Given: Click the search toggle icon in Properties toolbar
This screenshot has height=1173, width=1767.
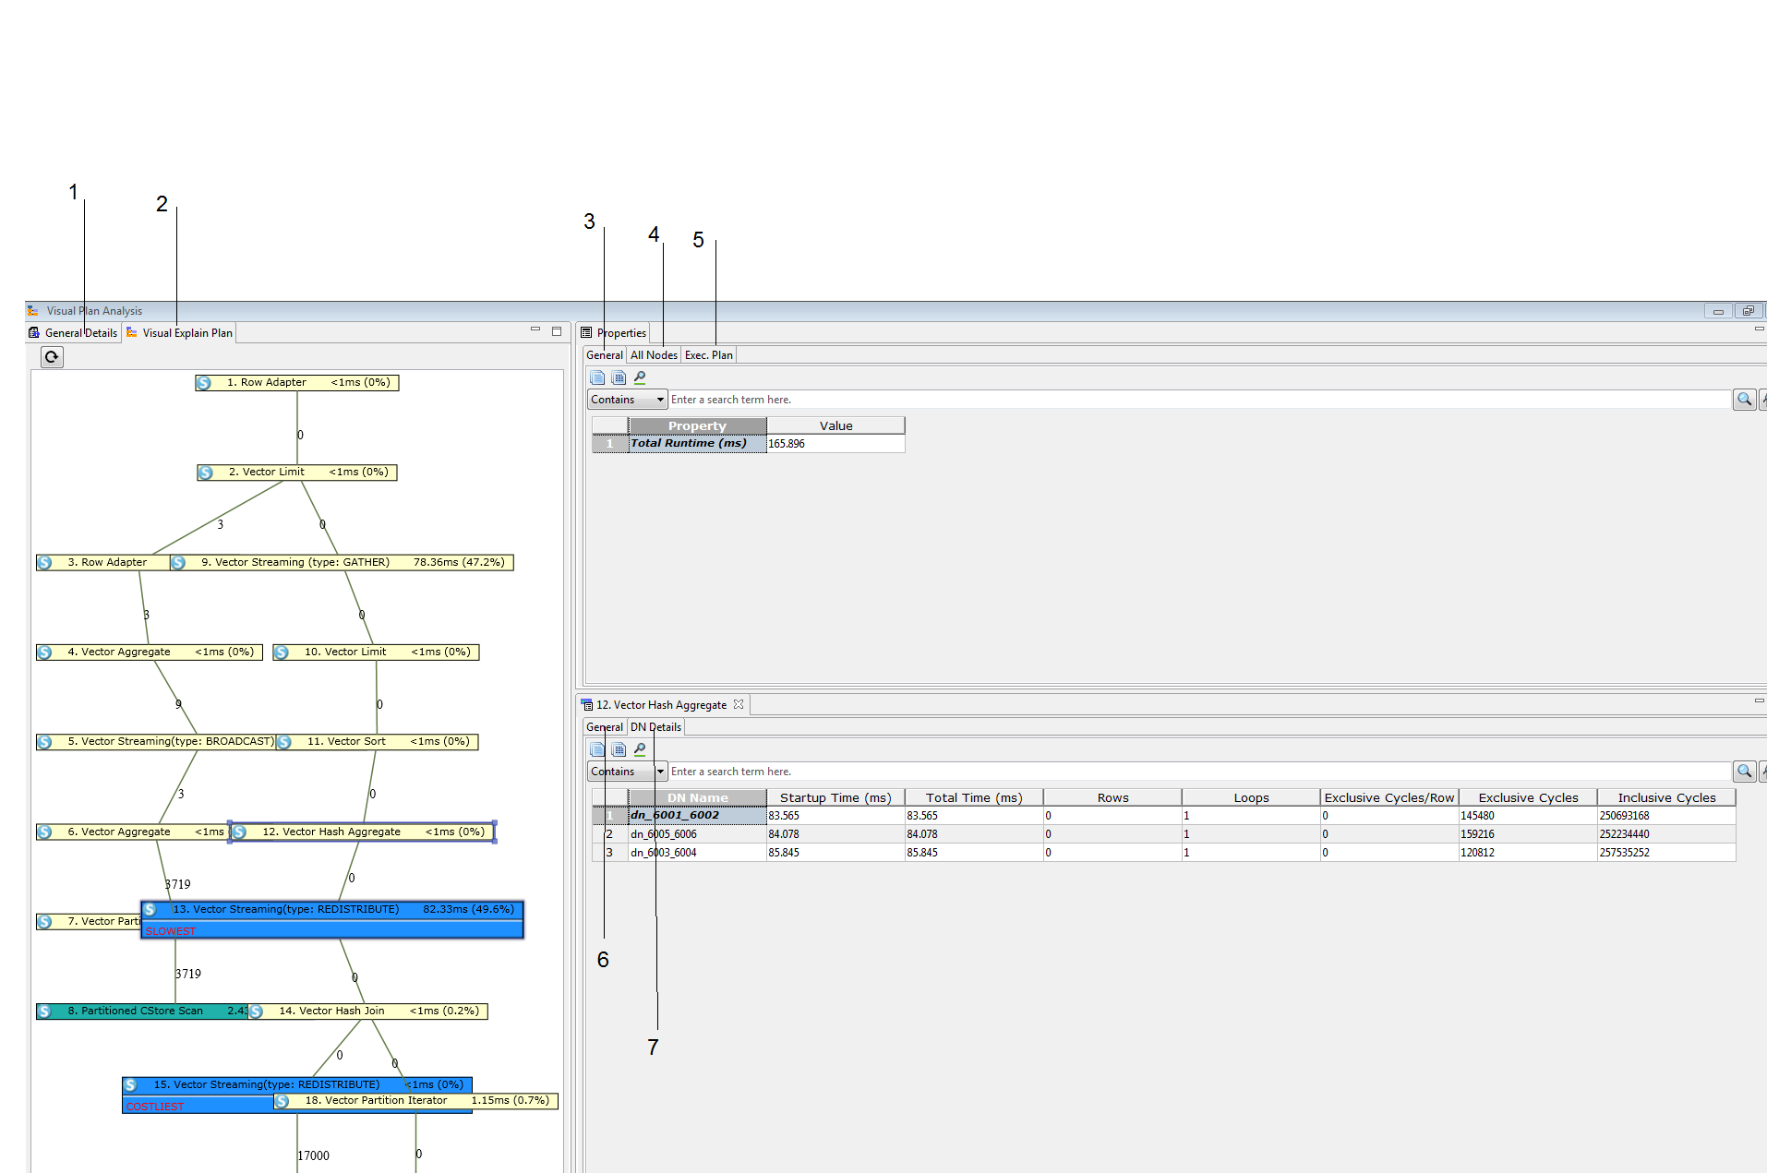Looking at the screenshot, I should [640, 377].
